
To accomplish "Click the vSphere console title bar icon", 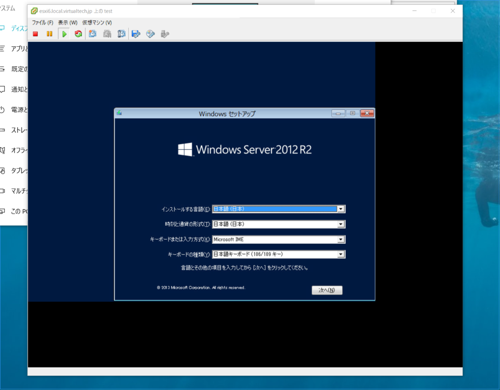I will click(x=34, y=11).
